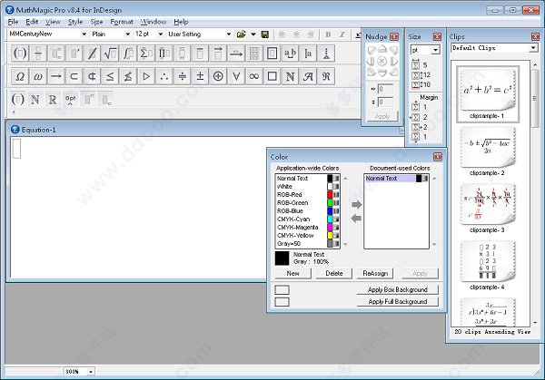Viewport: 545px width, 380px height.
Task: Open the double-struck N symbol palette
Action: (291, 76)
